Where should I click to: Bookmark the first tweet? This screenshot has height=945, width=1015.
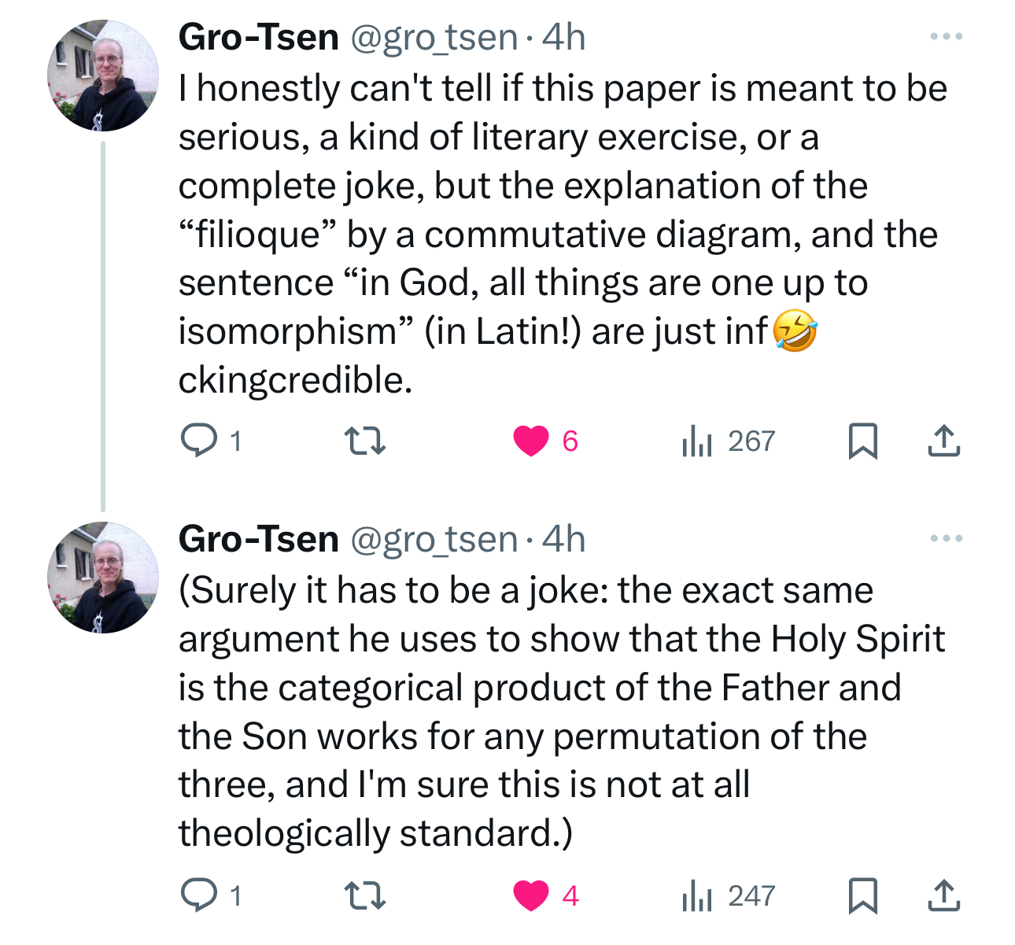click(862, 441)
